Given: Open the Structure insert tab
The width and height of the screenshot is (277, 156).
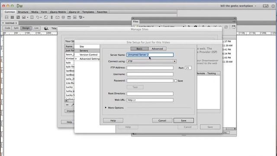Looking at the screenshot, I should pos(23,12).
